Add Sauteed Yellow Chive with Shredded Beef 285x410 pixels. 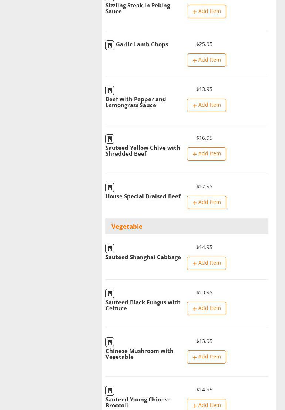pyautogui.click(x=206, y=154)
